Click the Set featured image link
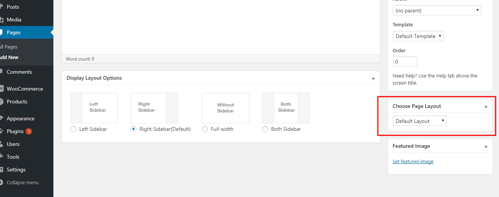 pos(413,162)
